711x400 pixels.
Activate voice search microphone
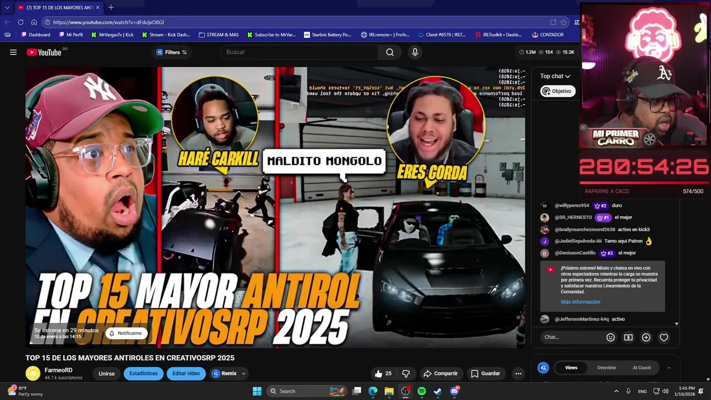coord(415,52)
